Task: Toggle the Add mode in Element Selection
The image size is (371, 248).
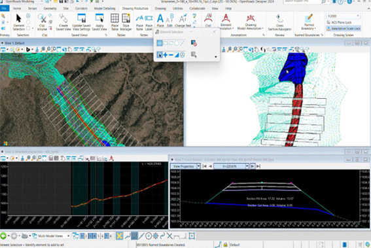Action: click(x=166, y=55)
